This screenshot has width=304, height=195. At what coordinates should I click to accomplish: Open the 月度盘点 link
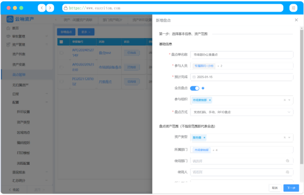coord(105,82)
